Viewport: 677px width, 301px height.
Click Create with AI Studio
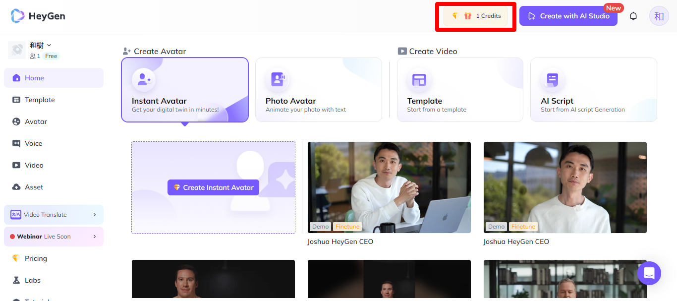(x=568, y=15)
